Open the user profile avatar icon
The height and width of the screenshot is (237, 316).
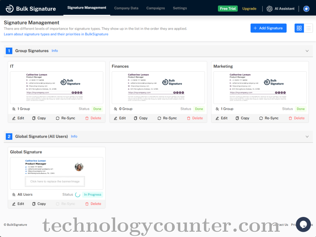coord(306,9)
